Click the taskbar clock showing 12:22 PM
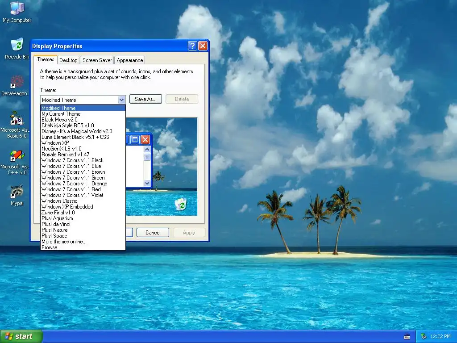This screenshot has height=343, width=457. tap(440, 336)
